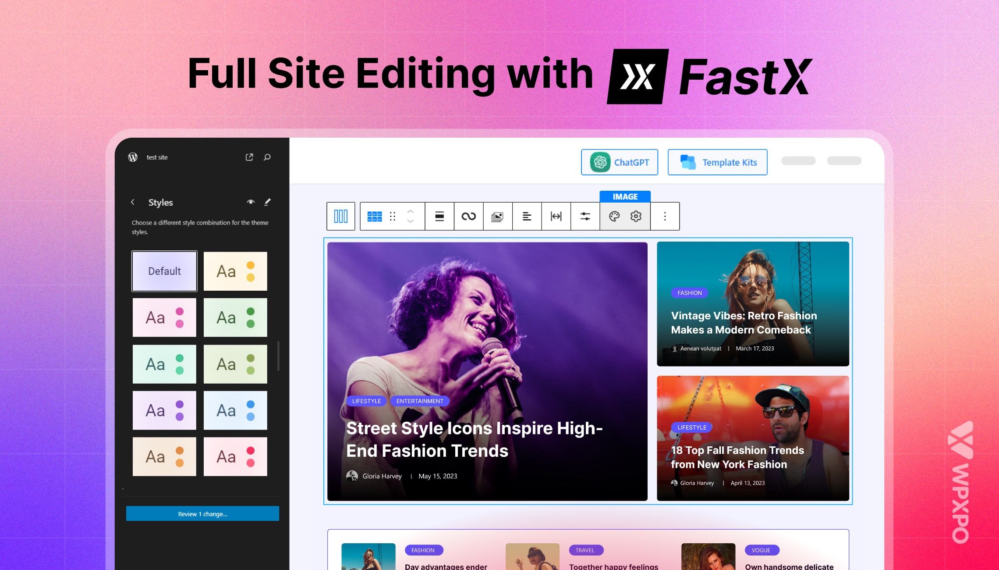The height and width of the screenshot is (570, 999).
Task: Click the WordPress logo icon
Action: pyautogui.click(x=133, y=157)
